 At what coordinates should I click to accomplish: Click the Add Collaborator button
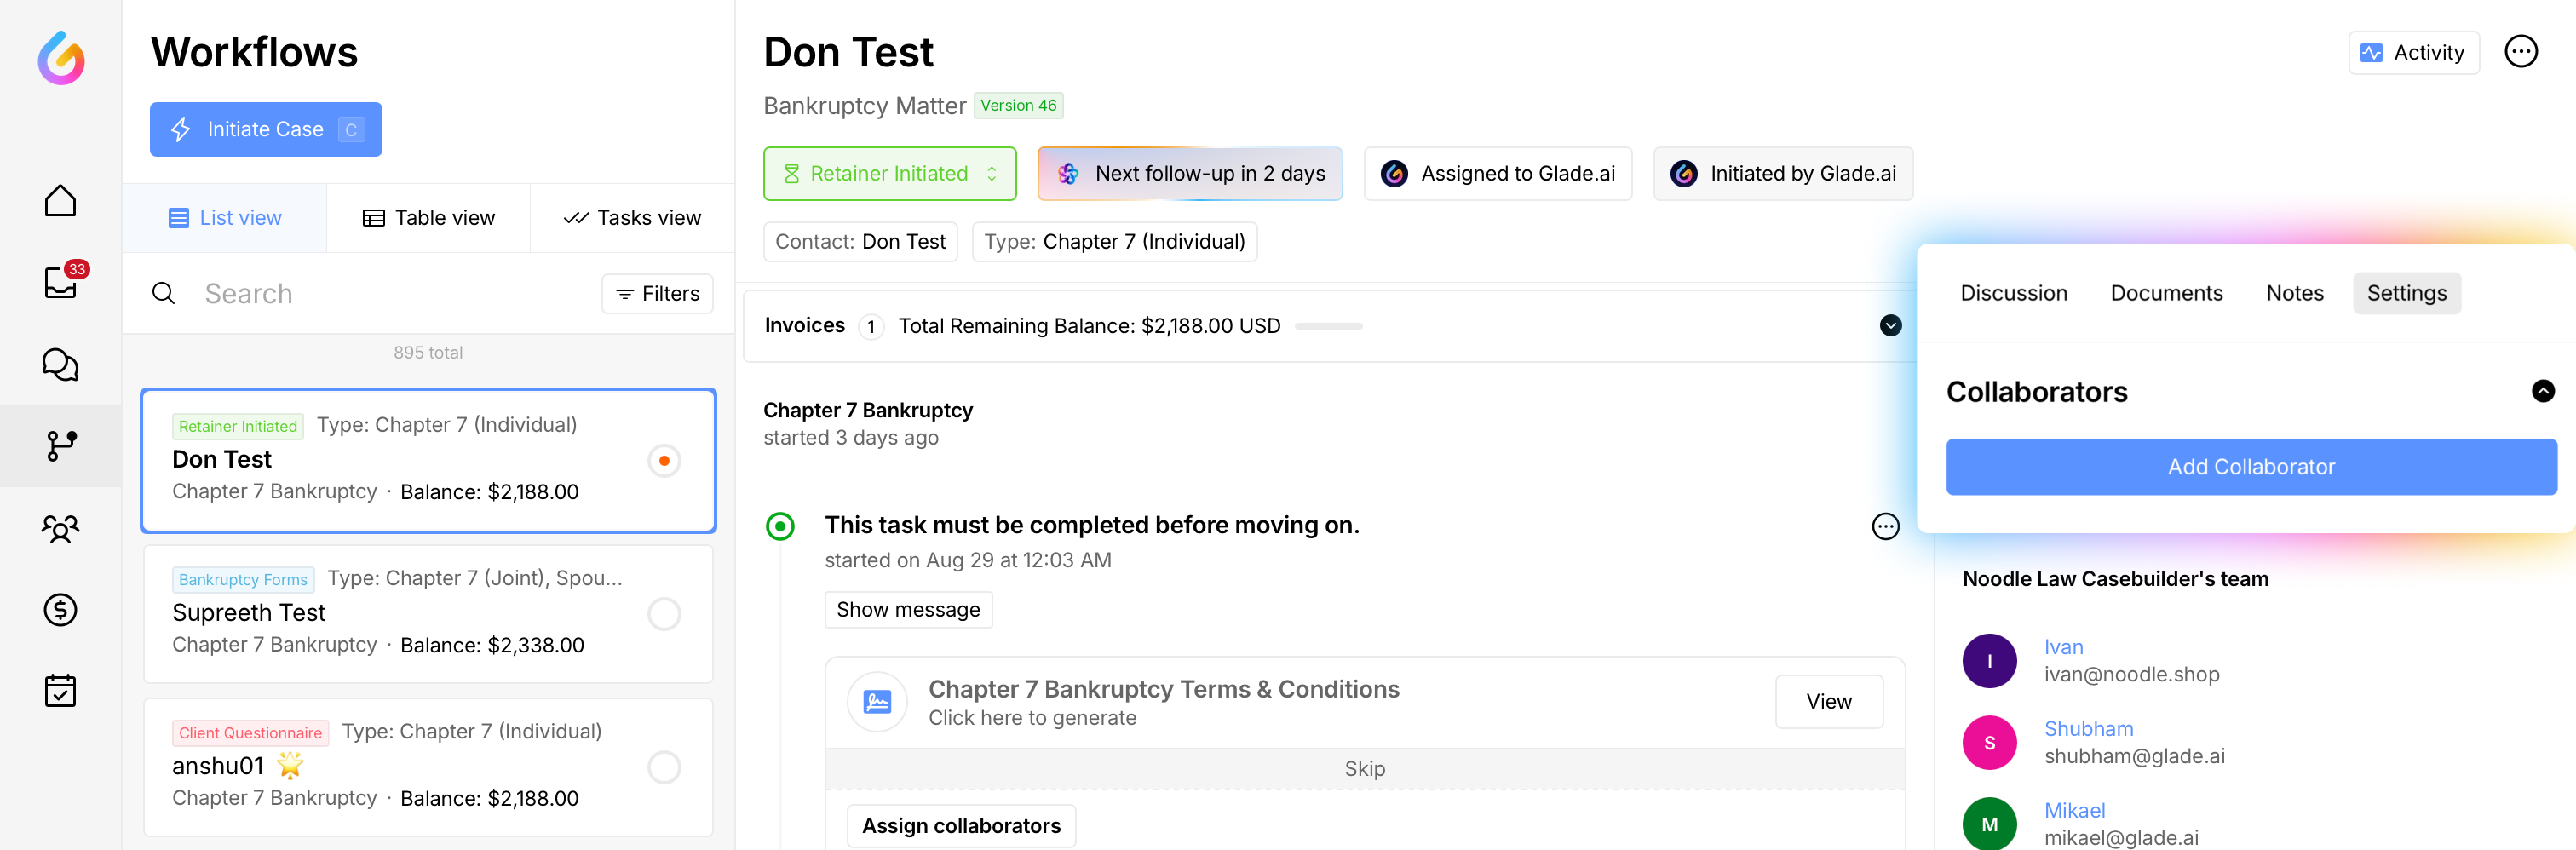(2250, 467)
